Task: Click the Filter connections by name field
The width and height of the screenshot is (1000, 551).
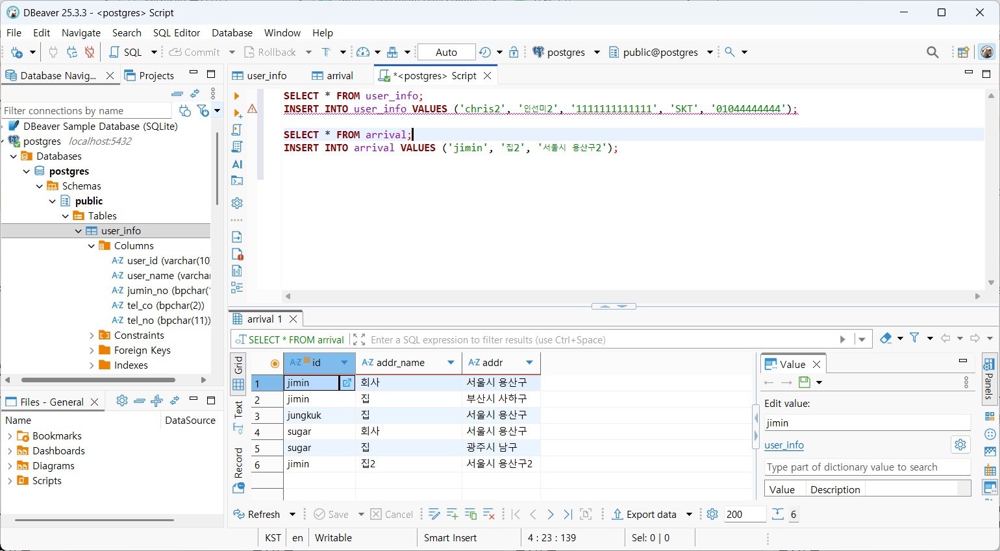Action: [x=87, y=111]
